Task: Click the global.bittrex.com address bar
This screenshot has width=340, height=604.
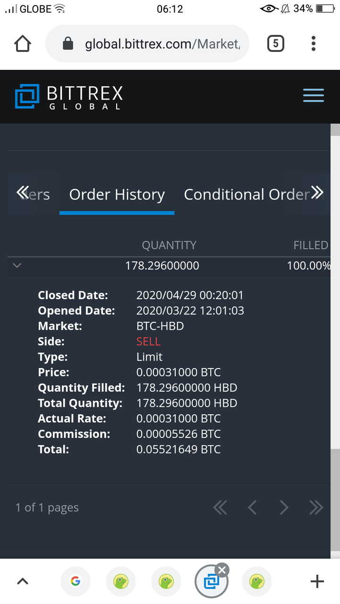Action: [147, 44]
